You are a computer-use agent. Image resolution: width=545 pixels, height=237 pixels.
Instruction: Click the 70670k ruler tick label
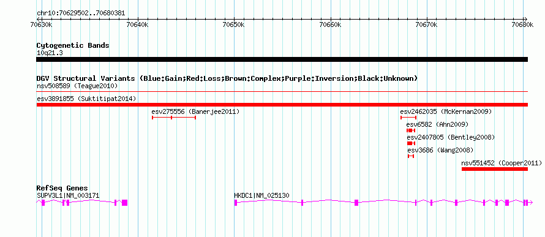427,24
